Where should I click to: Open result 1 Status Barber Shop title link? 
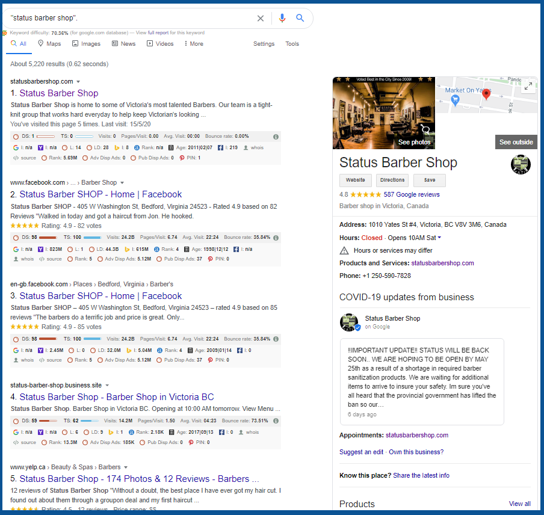[59, 93]
